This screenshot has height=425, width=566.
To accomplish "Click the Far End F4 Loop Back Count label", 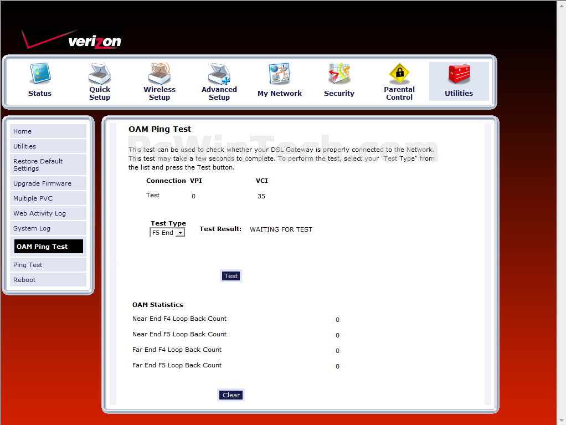I will 177,350.
